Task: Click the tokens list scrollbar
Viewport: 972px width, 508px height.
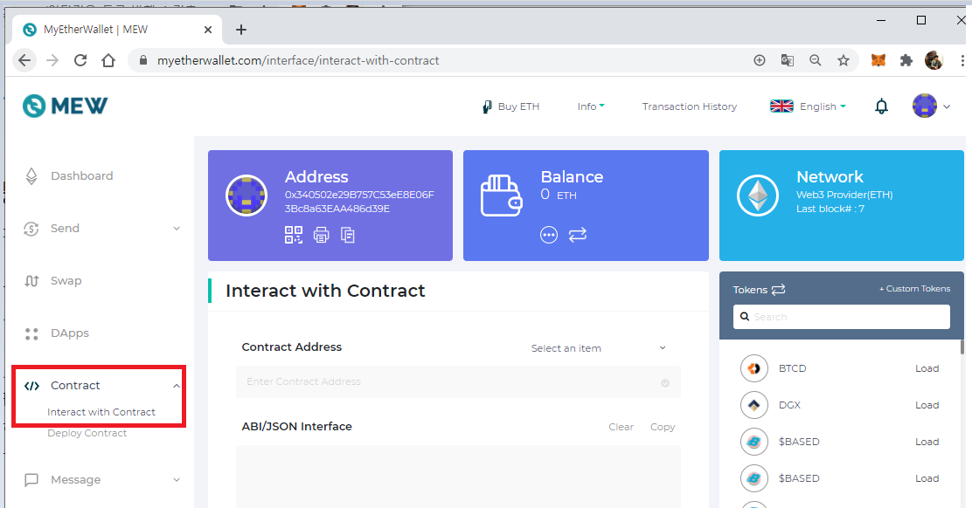Action: [962, 347]
